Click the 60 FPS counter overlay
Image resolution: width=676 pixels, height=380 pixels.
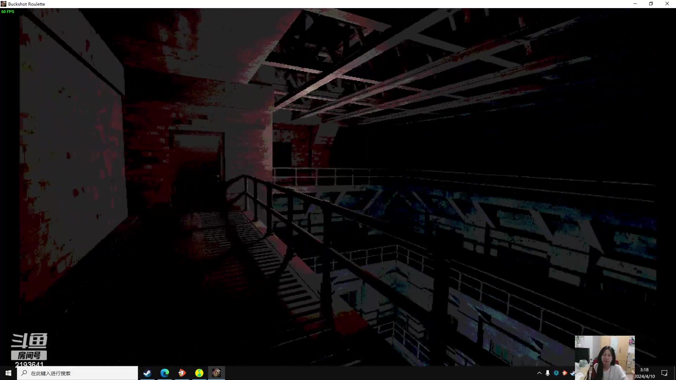8,12
